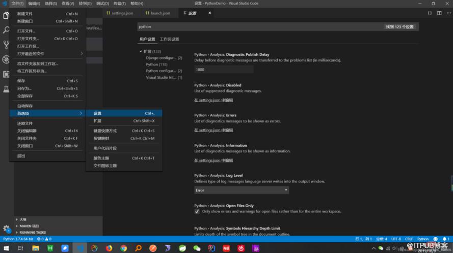Edit Information setting in settings.json link
453x253 pixels.
[214, 160]
